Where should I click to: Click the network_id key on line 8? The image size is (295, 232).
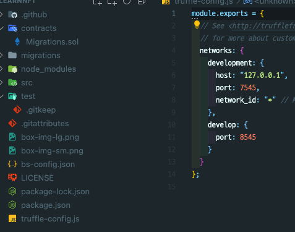point(236,100)
